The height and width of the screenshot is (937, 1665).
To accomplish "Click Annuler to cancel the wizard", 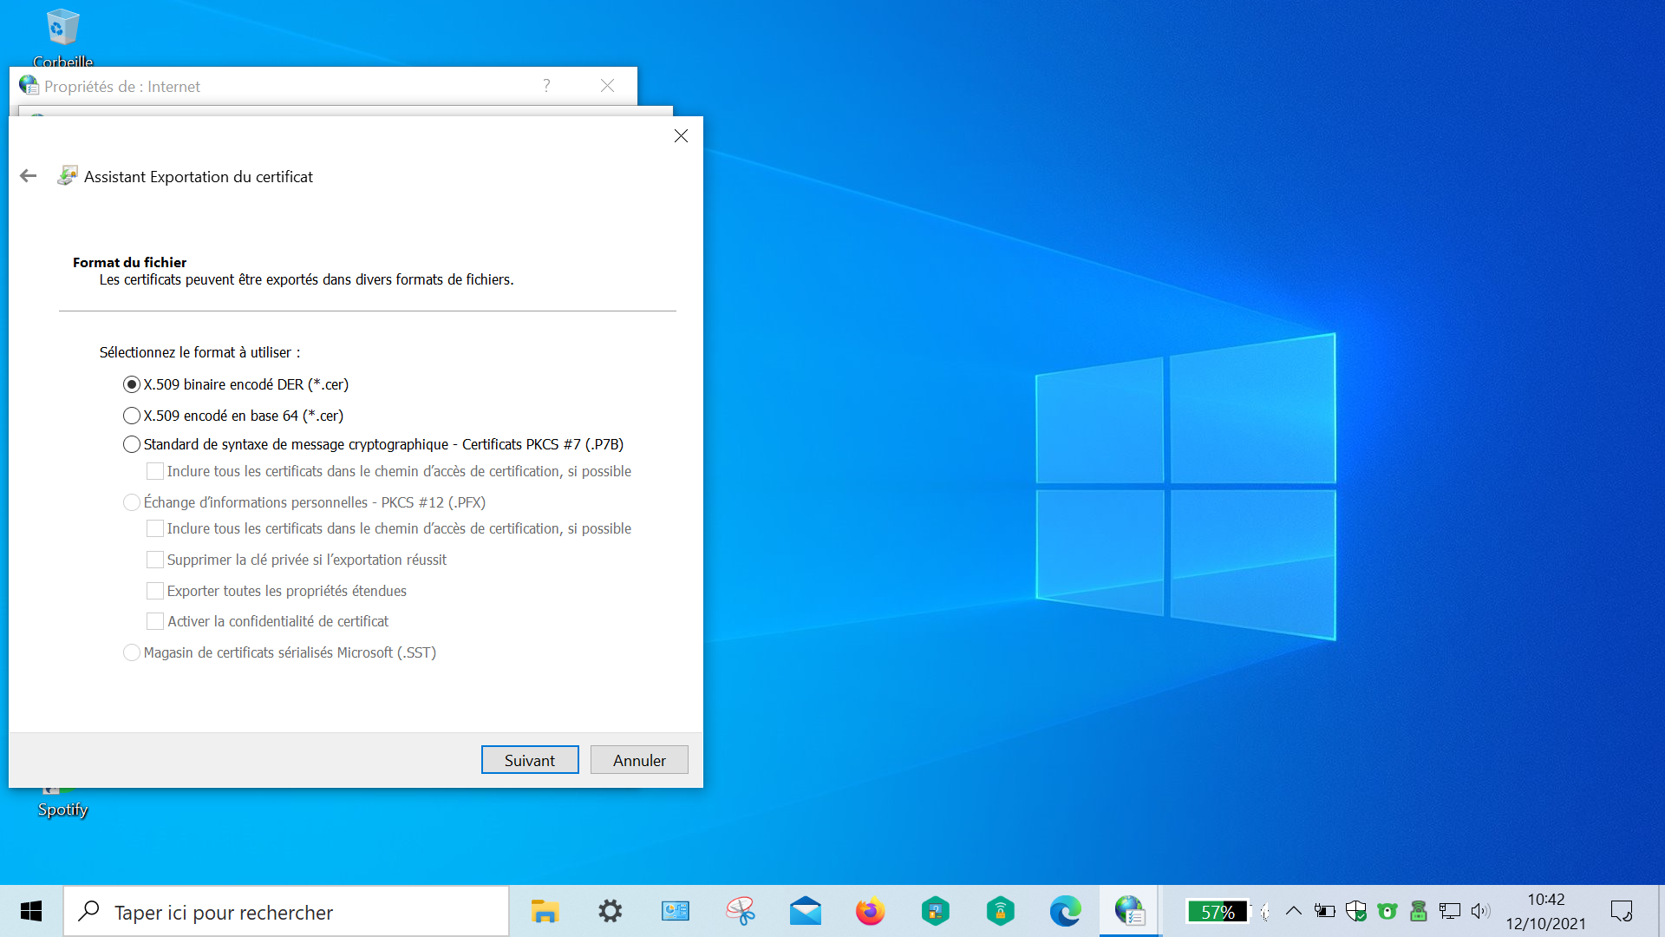I will [x=639, y=760].
